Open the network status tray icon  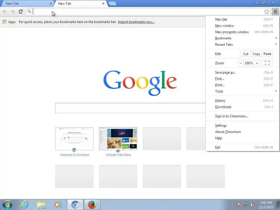[x=246, y=205]
